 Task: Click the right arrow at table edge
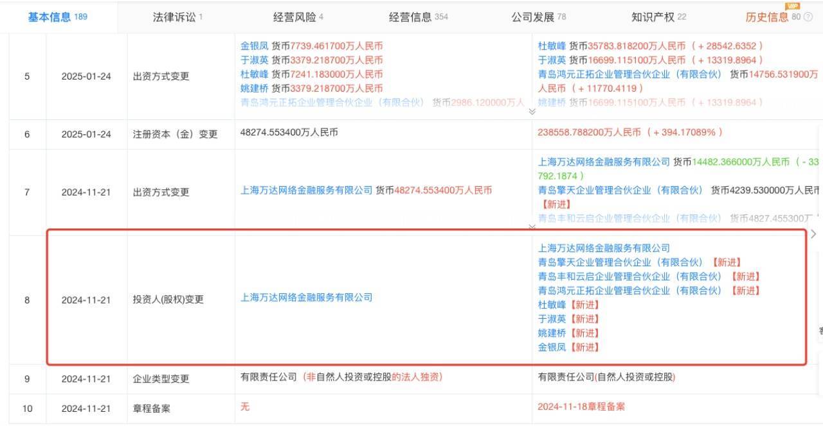(813, 234)
